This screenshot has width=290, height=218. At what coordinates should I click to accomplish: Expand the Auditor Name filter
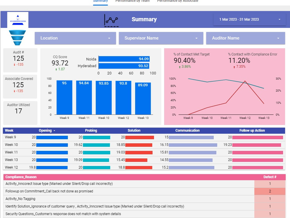245,38
